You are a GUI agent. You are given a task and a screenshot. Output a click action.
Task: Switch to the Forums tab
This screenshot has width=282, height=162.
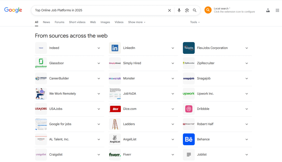(59, 22)
